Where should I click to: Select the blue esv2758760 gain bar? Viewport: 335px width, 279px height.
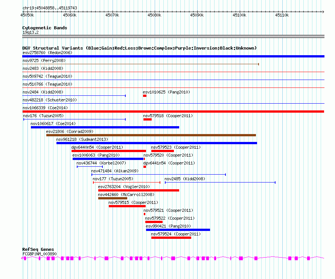pos(173,56)
